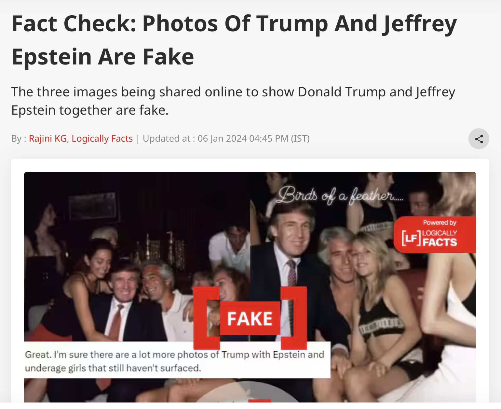The image size is (501, 409).
Task: Click the left red bracket of FAKE stamp
Action: (207, 318)
